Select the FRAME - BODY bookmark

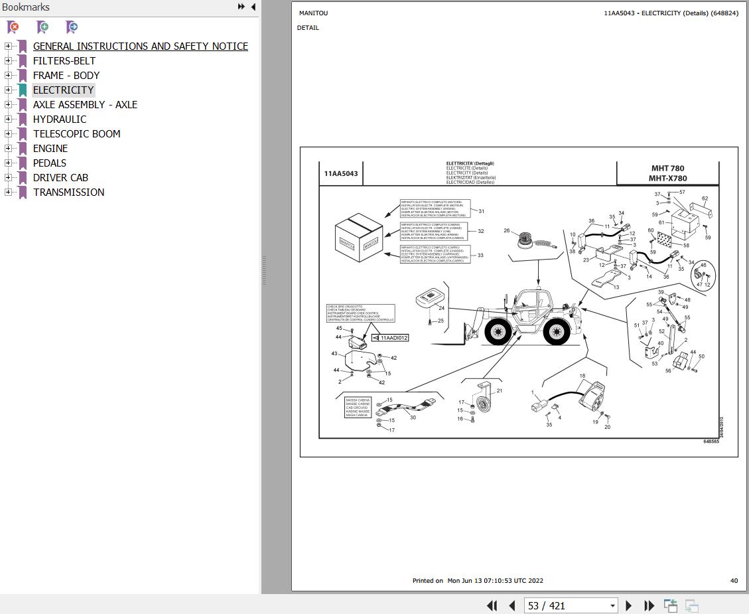pyautogui.click(x=66, y=76)
